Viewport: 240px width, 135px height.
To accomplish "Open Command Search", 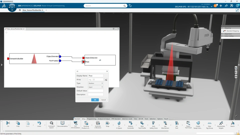I will pyautogui.click(x=51, y=125).
